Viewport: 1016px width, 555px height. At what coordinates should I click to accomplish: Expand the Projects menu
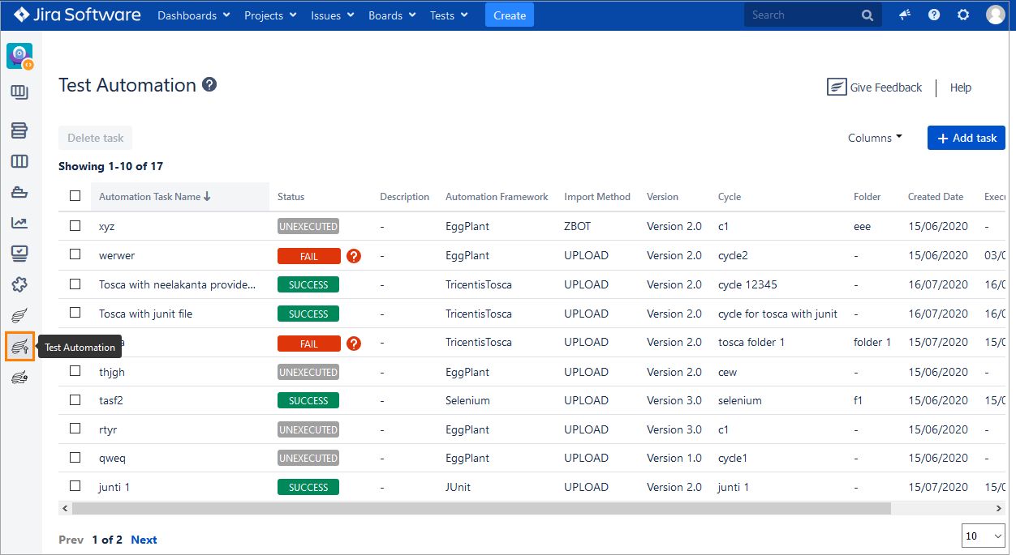pyautogui.click(x=269, y=15)
